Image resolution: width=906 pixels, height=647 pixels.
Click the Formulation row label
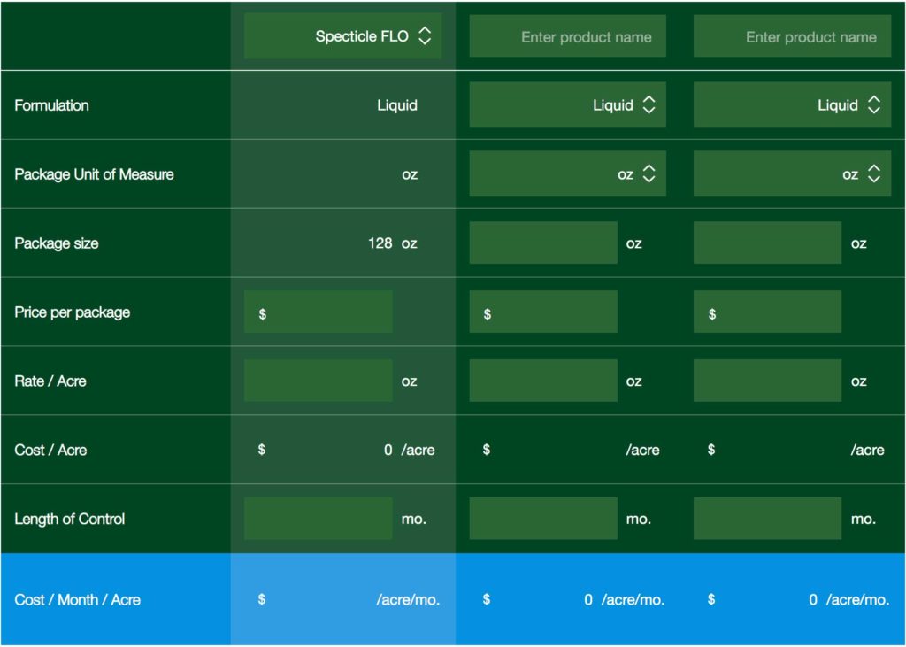[x=52, y=105]
